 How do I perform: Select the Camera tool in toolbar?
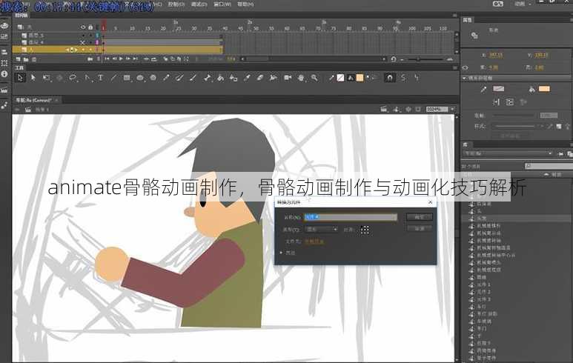[288, 78]
